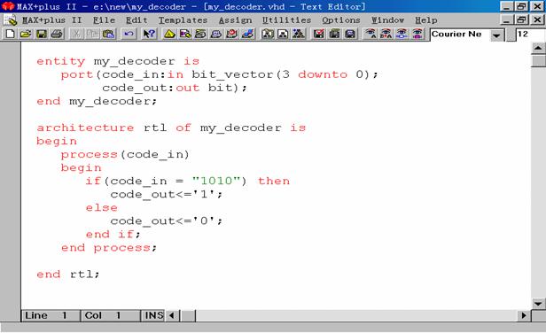The height and width of the screenshot is (333, 546).
Task: Click the document icon left of MAX+plus II menu
Action: (10, 19)
